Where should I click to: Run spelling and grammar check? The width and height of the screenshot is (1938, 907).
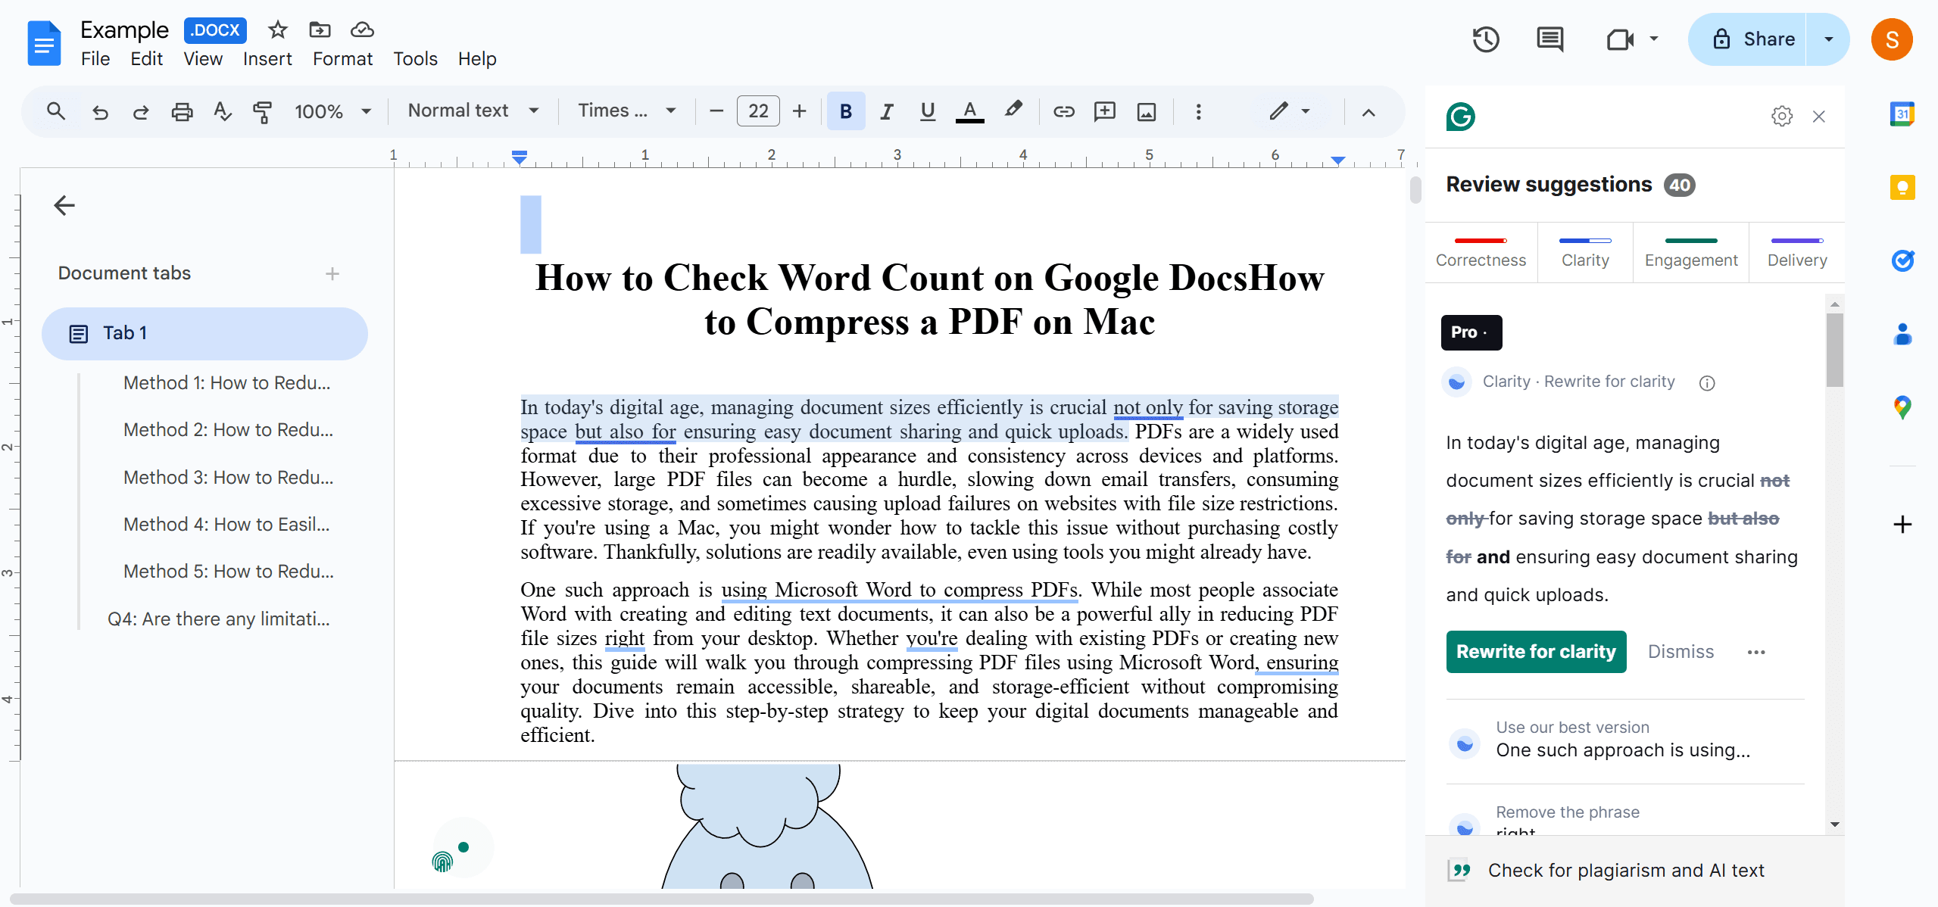[x=223, y=111]
